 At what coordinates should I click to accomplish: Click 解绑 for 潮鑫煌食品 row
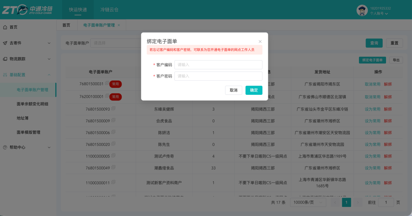[x=387, y=168]
